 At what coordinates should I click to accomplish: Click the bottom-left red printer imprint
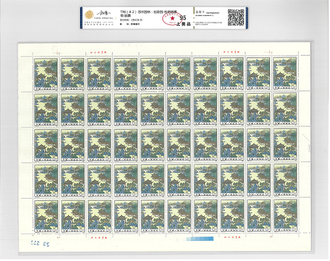pos(99,237)
